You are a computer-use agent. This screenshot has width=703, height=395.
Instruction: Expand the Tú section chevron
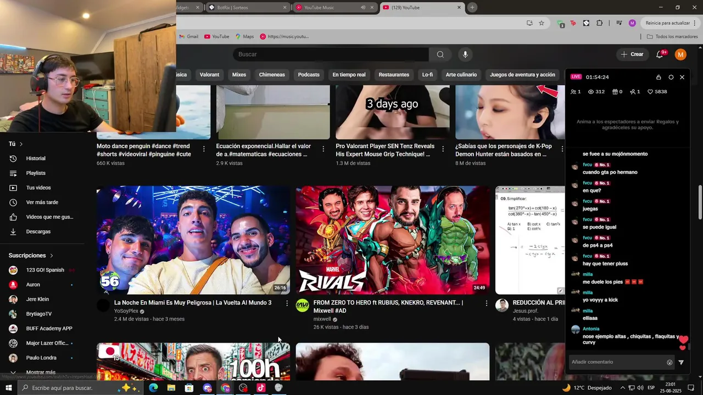[x=21, y=144]
